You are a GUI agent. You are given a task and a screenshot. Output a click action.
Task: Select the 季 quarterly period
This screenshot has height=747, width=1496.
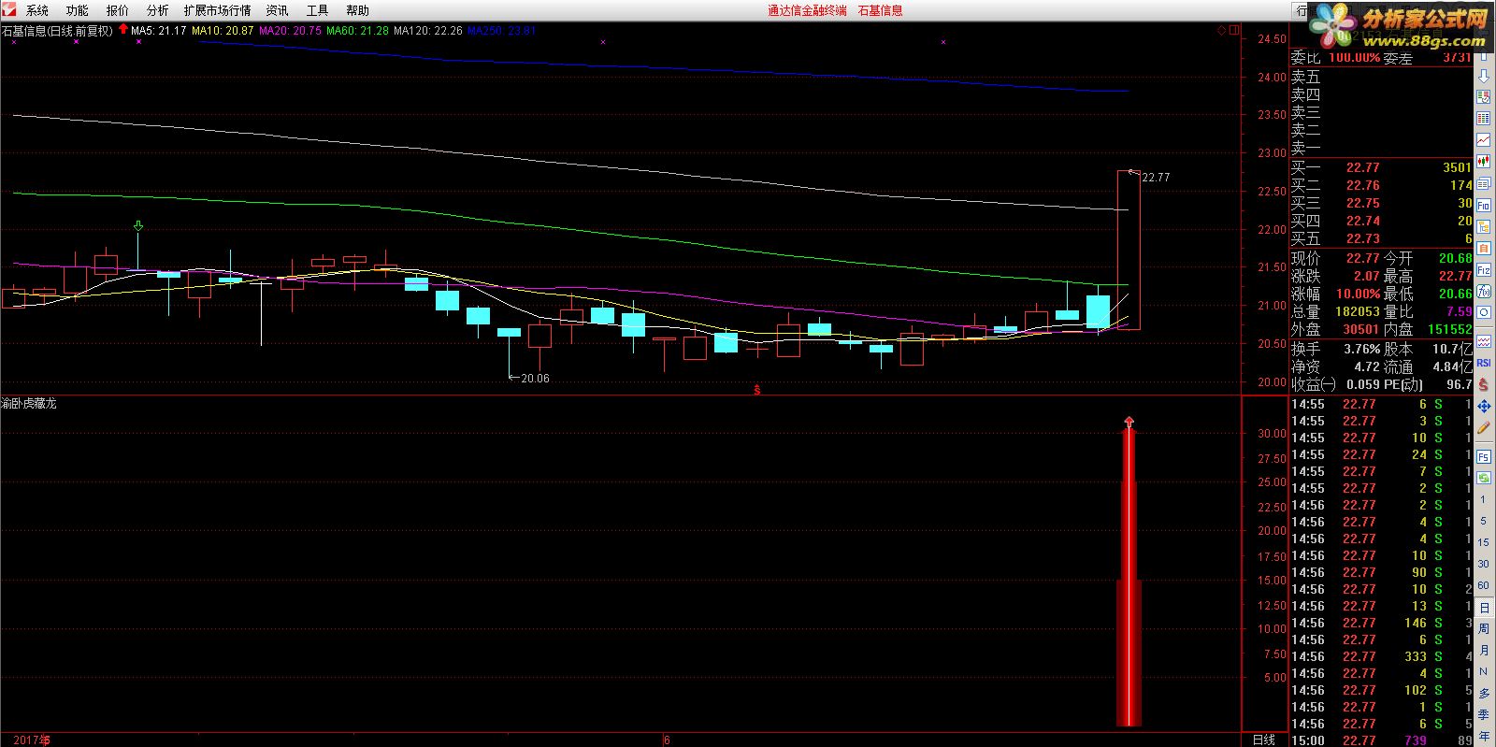coord(1484,714)
